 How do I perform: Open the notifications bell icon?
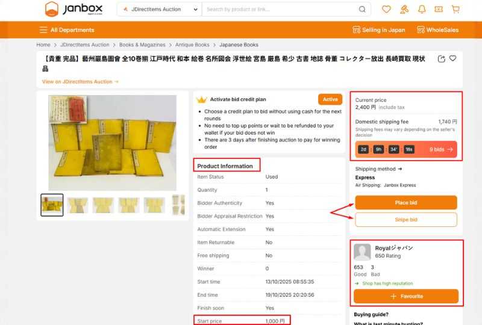click(x=422, y=9)
